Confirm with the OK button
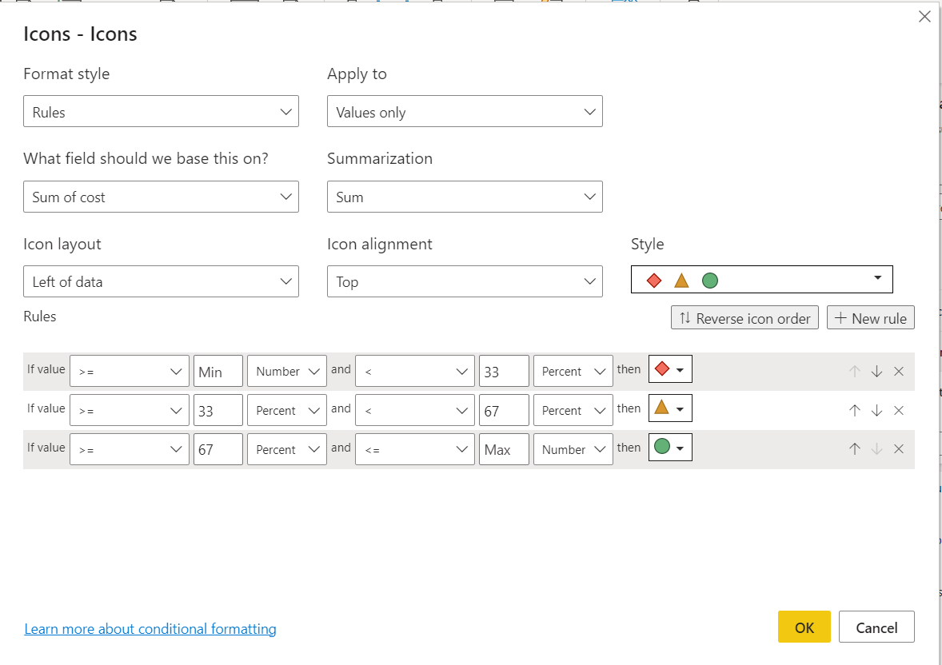 tap(804, 627)
